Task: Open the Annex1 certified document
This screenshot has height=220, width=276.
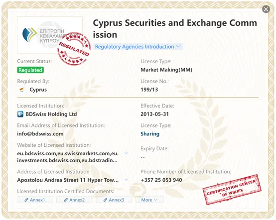Action: click(x=35, y=200)
